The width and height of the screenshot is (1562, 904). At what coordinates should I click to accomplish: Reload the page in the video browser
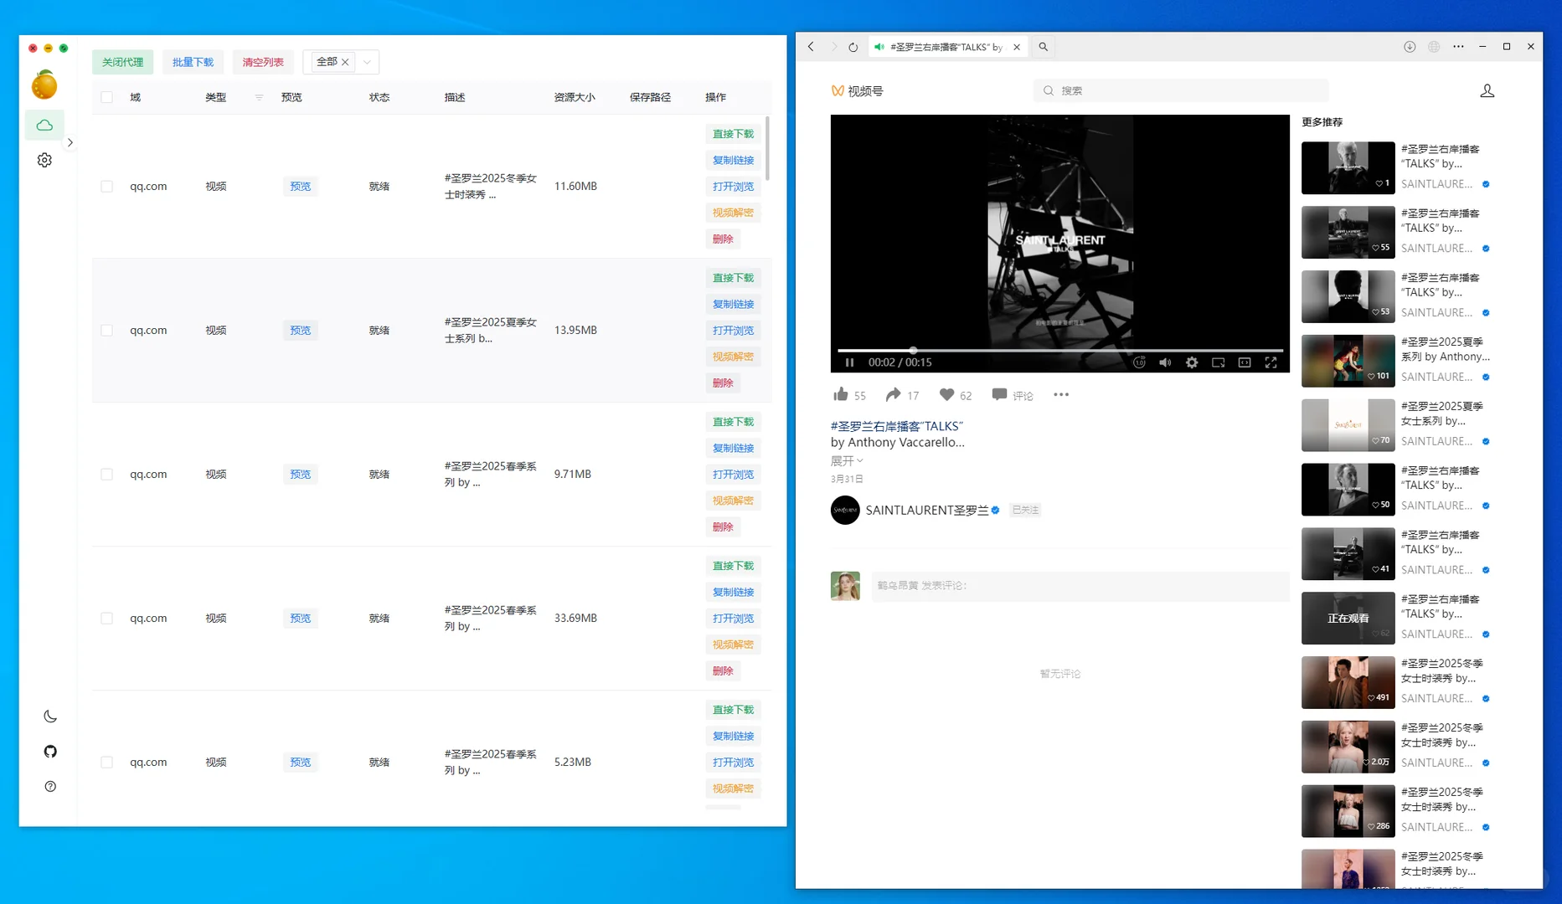coord(853,47)
